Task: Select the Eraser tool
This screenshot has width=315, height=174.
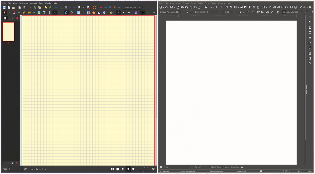Action: click(14, 13)
